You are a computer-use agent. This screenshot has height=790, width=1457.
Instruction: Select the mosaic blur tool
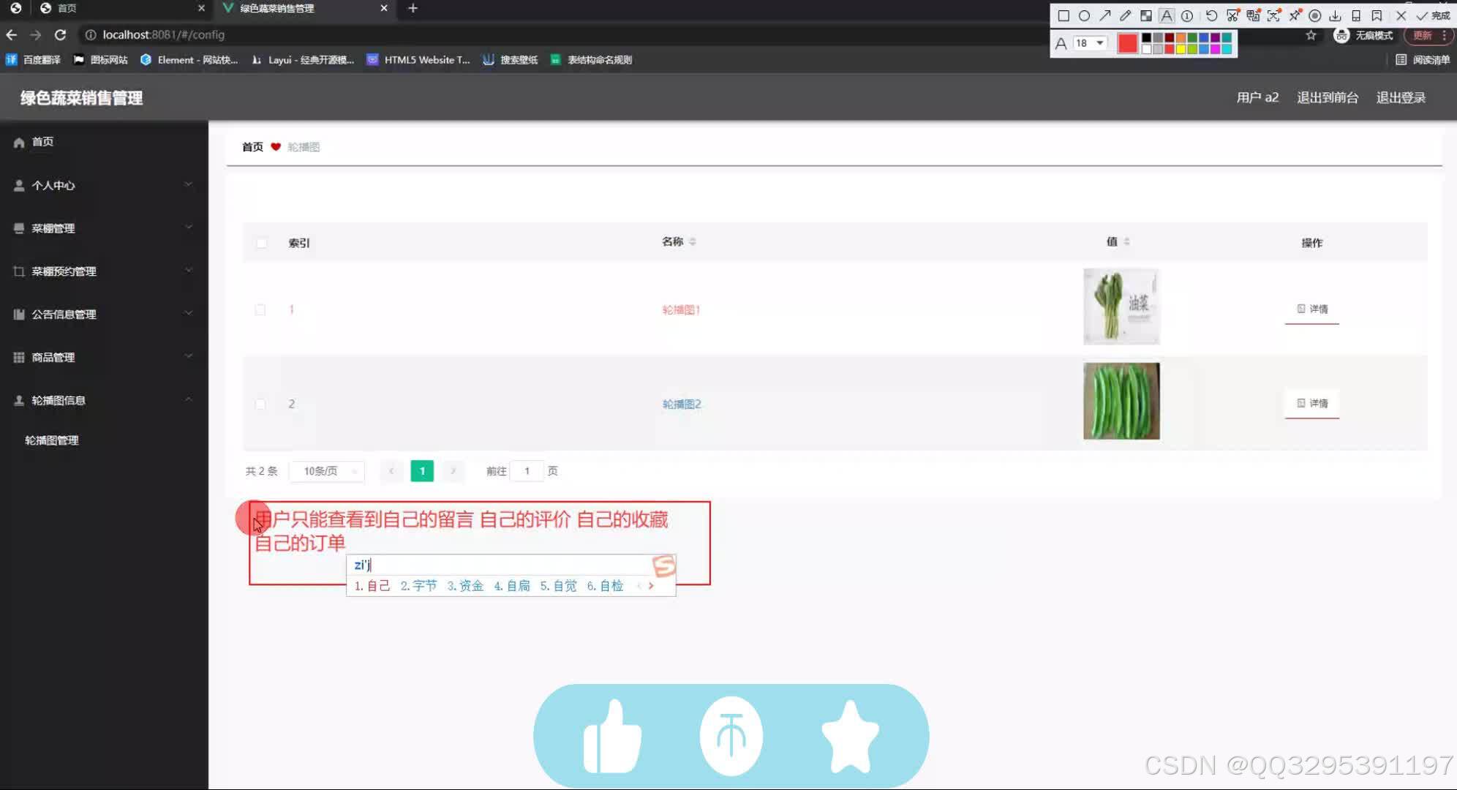click(1146, 15)
